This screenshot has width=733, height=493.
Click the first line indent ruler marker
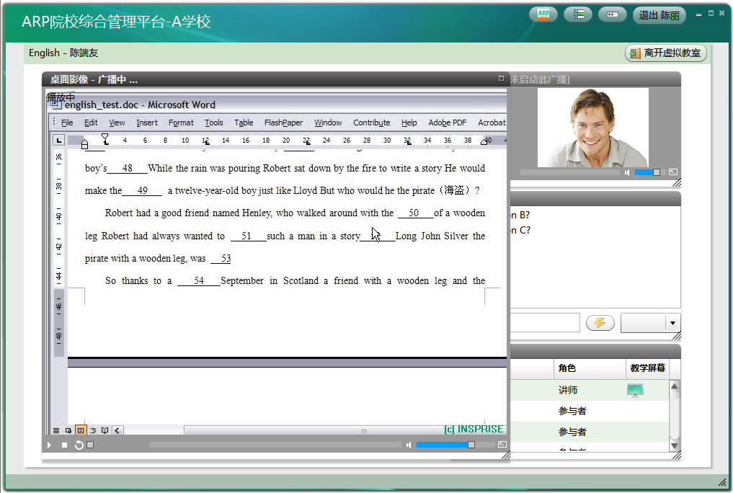(x=105, y=136)
